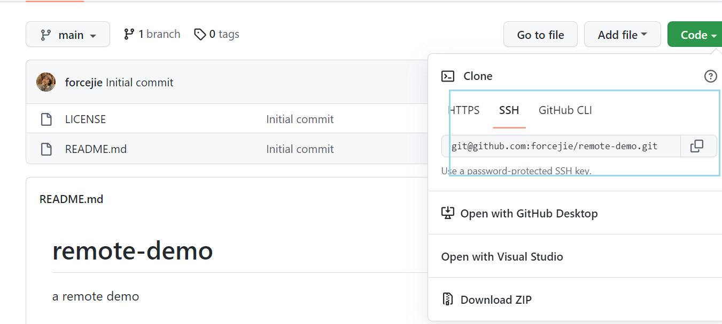This screenshot has height=324, width=722.
Task: Click the forcejie user avatar
Action: (x=46, y=82)
